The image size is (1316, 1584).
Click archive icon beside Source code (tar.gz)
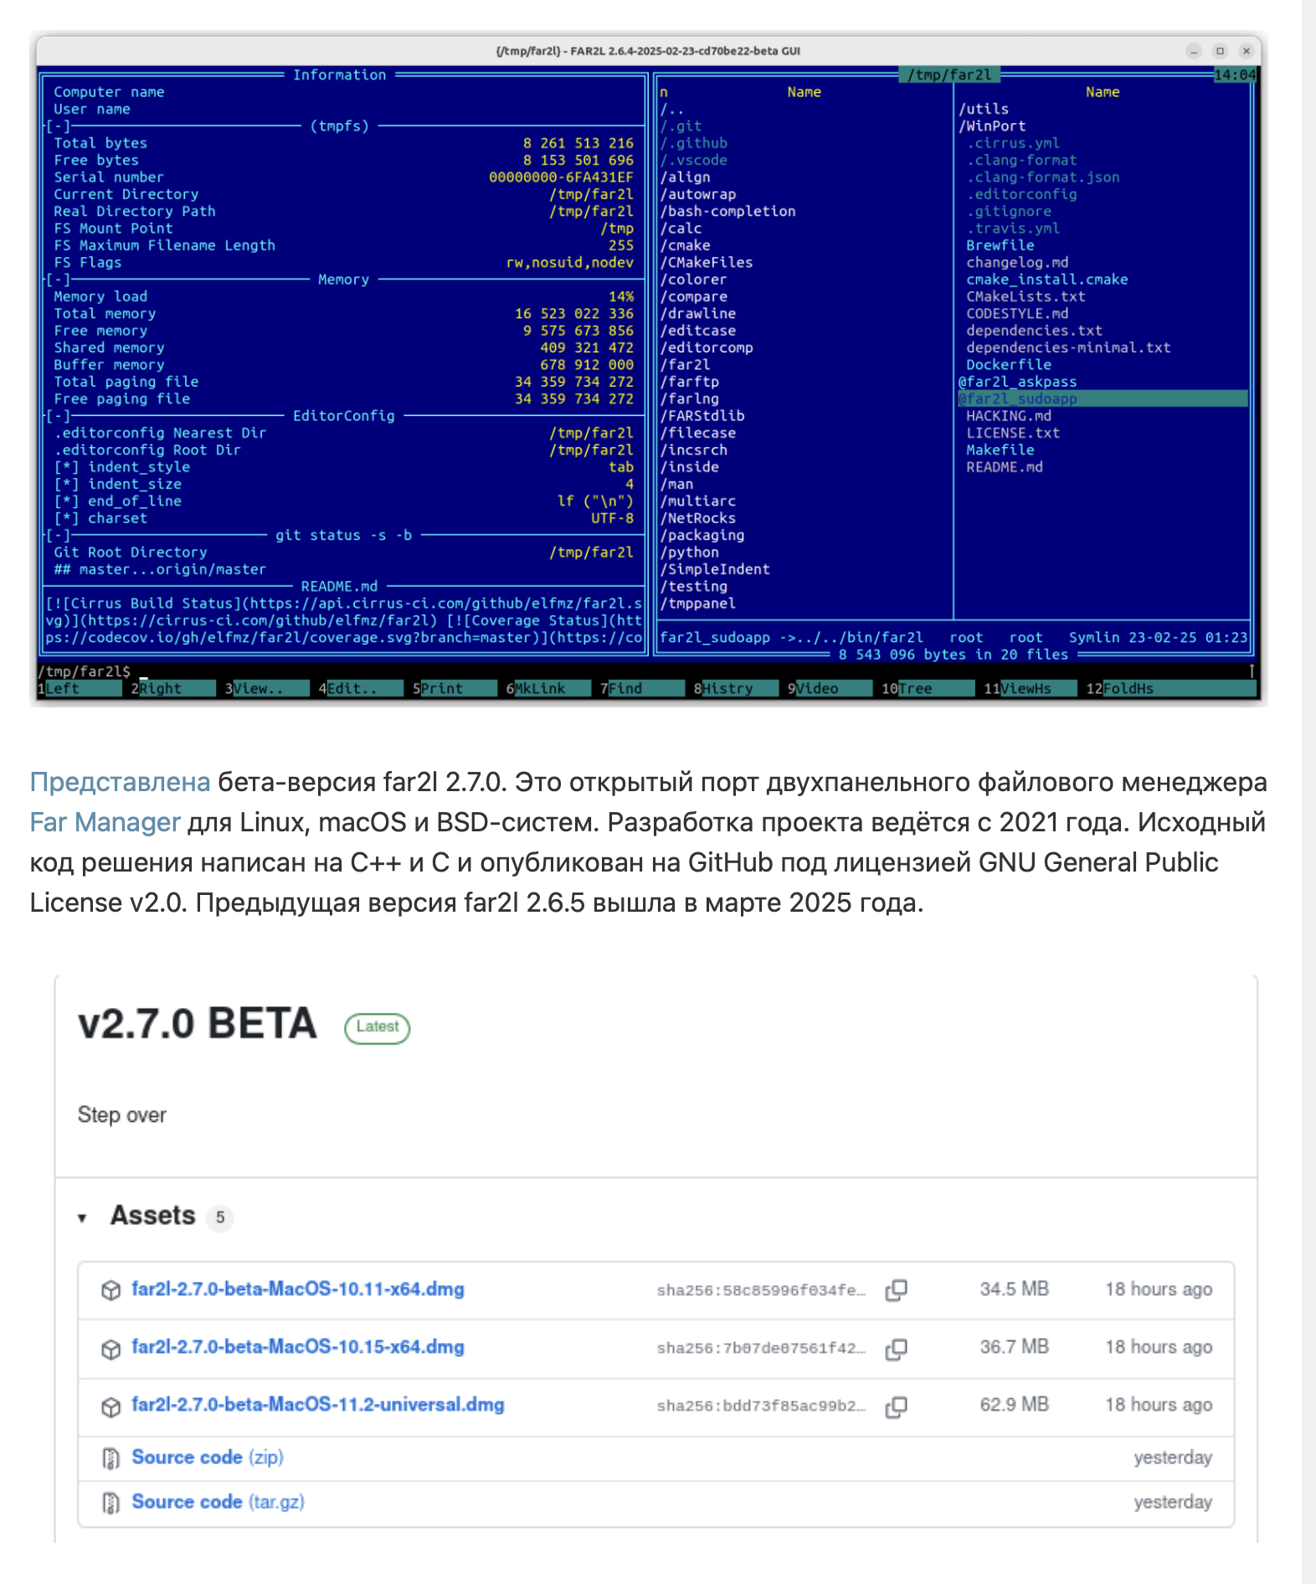coord(111,1503)
